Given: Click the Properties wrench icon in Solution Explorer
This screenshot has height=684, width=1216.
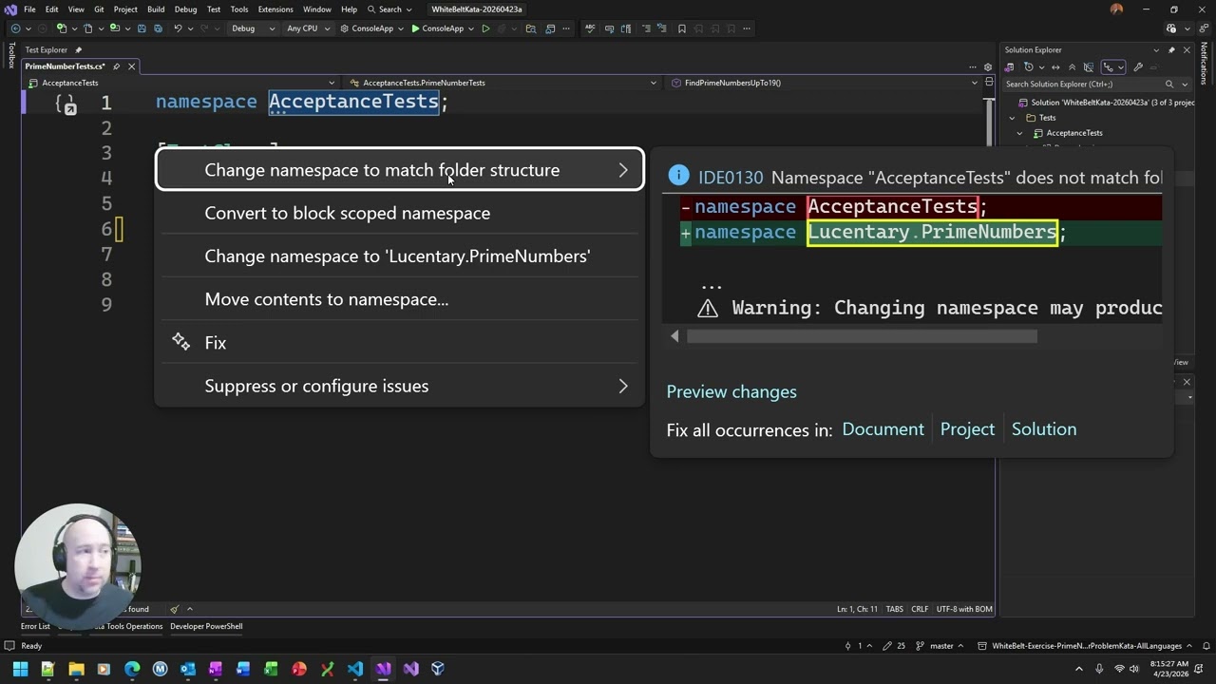Looking at the screenshot, I should pos(1138,67).
